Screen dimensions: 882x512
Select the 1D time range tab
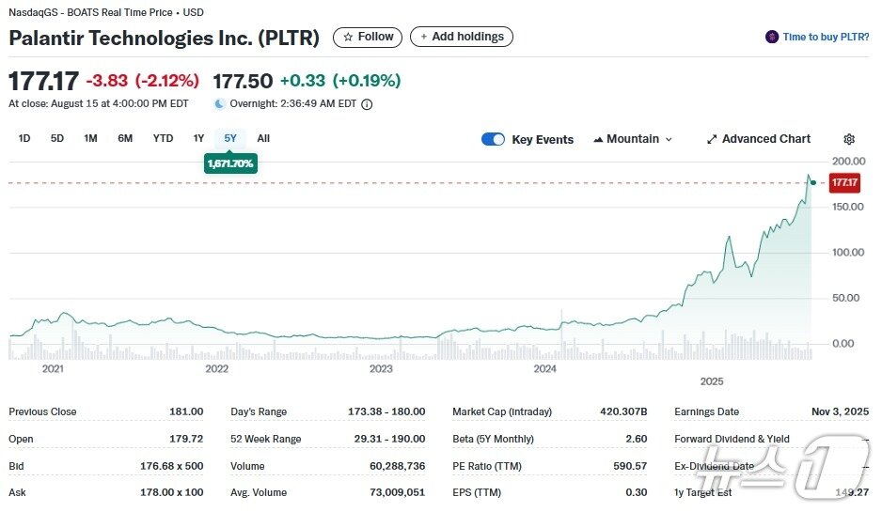pyautogui.click(x=24, y=138)
